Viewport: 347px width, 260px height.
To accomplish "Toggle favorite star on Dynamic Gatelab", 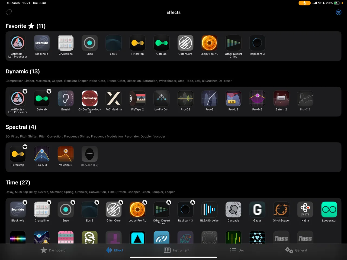I will pos(49,91).
